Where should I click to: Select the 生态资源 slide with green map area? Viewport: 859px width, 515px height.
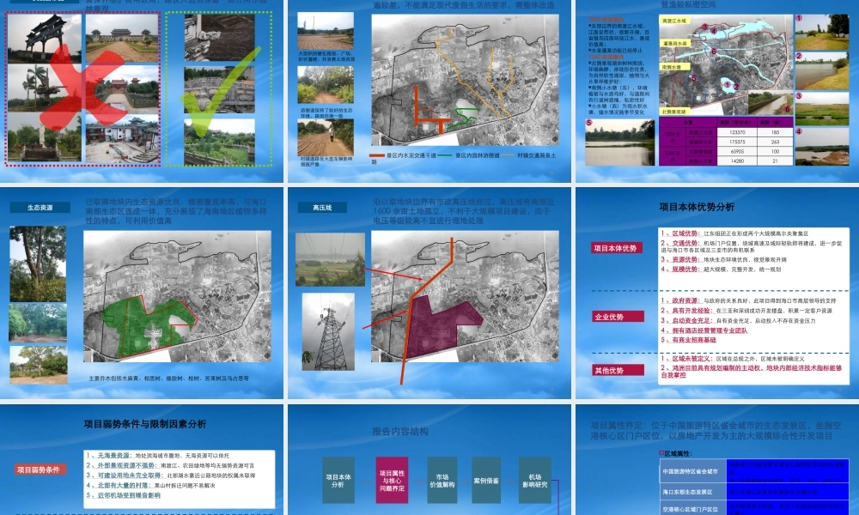(x=142, y=294)
